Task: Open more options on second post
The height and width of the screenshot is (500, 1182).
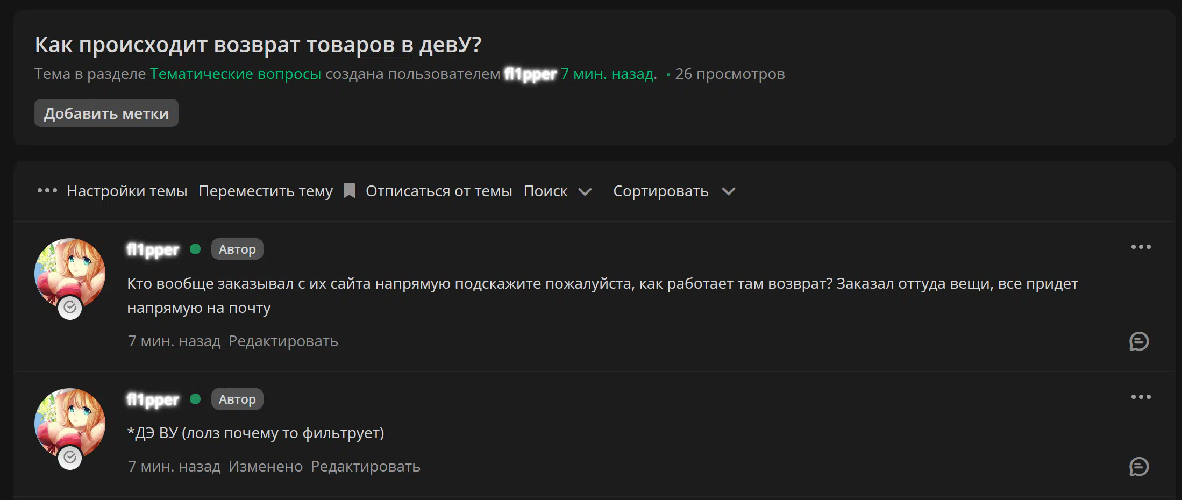Action: coord(1141,397)
